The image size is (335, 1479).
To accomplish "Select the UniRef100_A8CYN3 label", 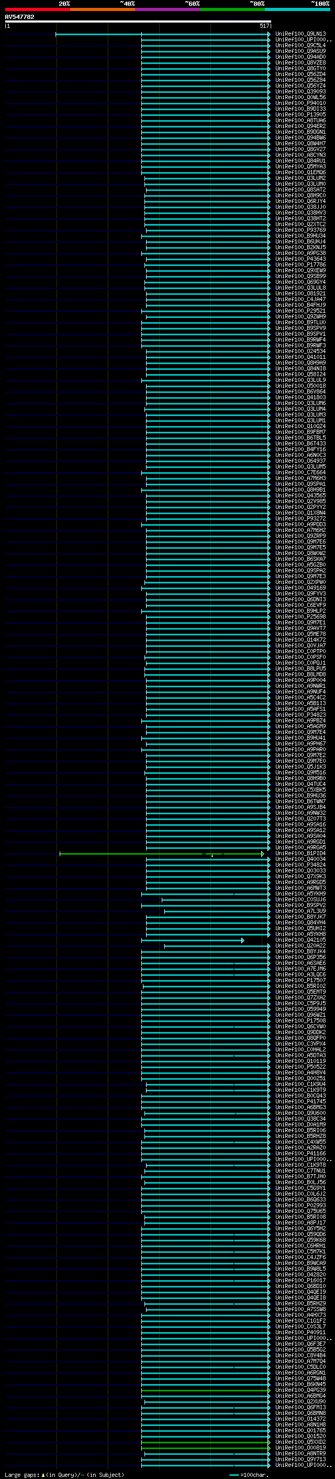I will pyautogui.click(x=300, y=155).
